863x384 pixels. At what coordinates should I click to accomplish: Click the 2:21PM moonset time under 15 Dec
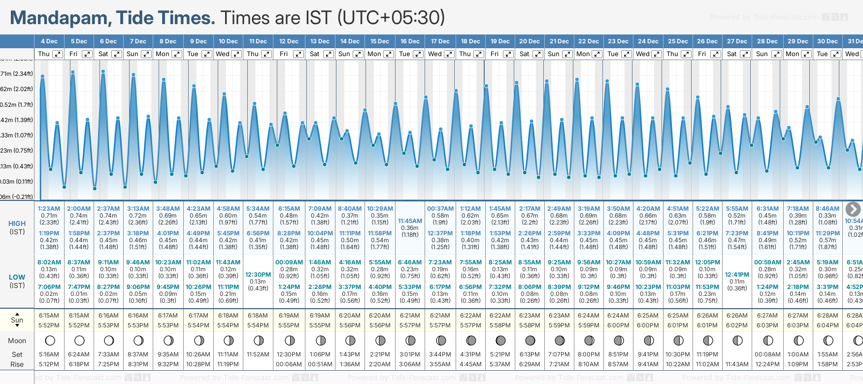pyautogui.click(x=380, y=354)
